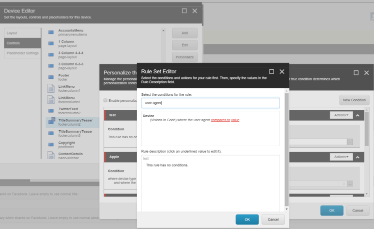Maximize the Personalize dialog
The width and height of the screenshot is (374, 229).
click(x=356, y=73)
